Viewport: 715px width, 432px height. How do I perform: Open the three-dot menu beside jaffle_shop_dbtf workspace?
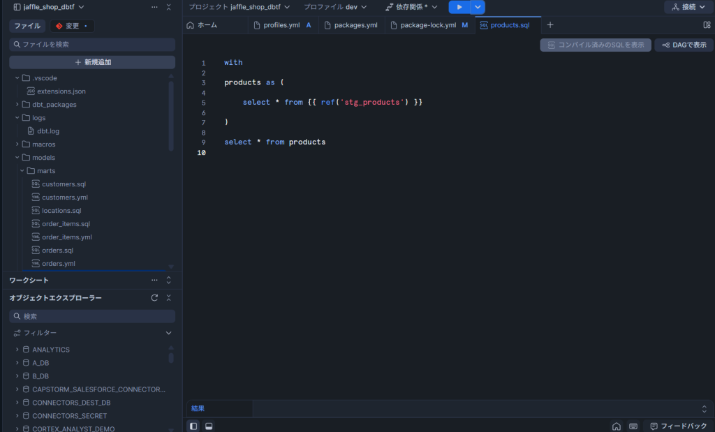154,7
